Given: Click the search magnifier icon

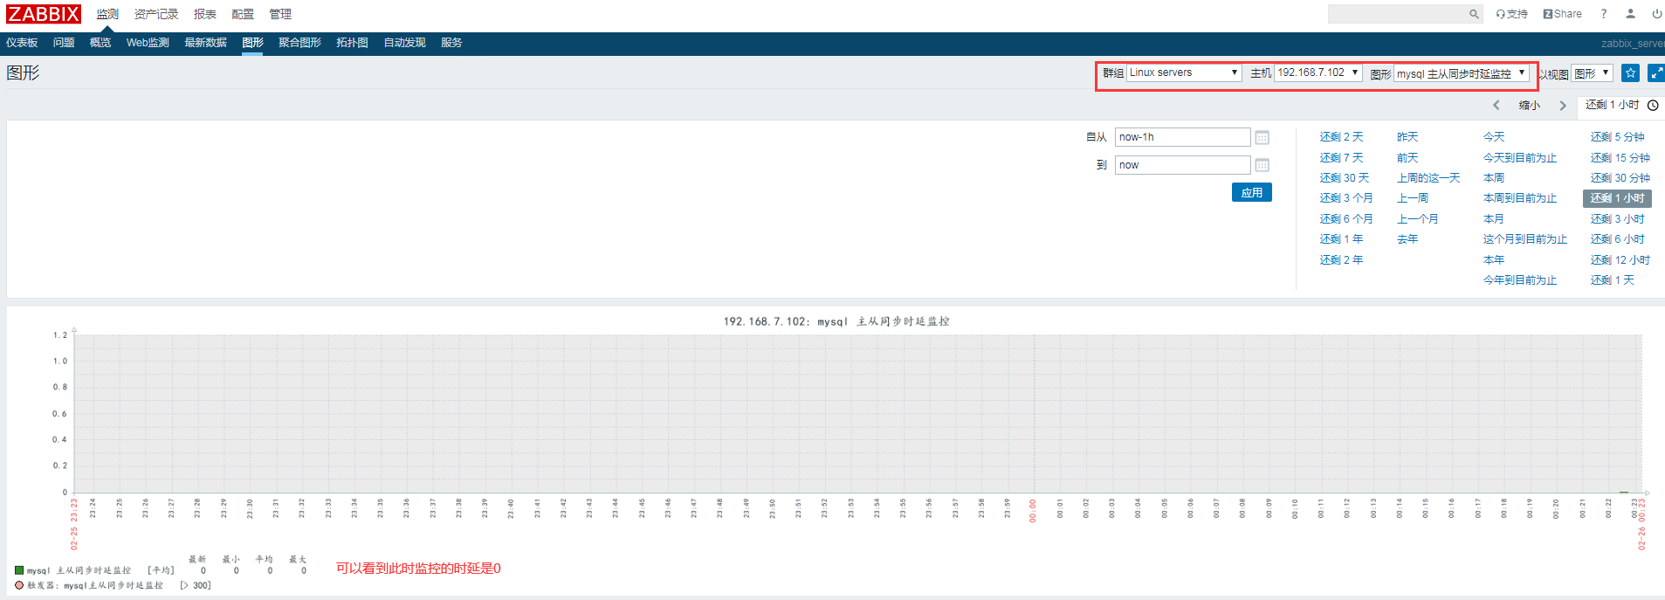Looking at the screenshot, I should point(1474,14).
